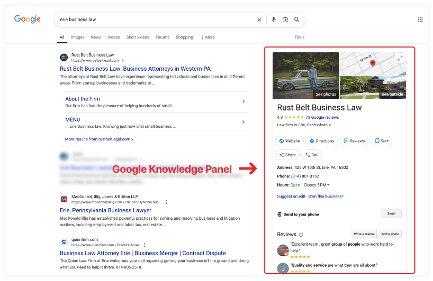Screen dimensions: 433x281
Task: Switch to the Forums tab
Action: coord(163,37)
